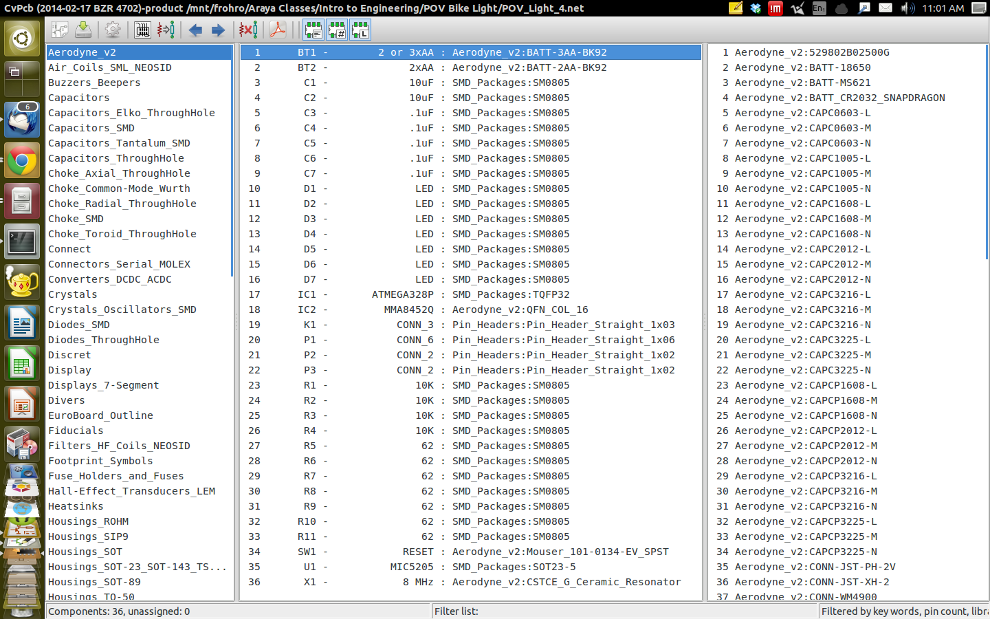
Task: Toggle filter footprints by library
Action: coord(360,30)
